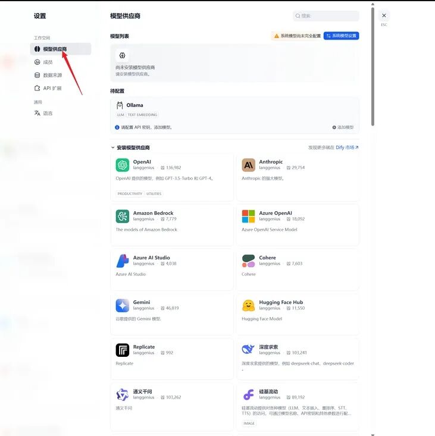Select the Gemini card title
Image resolution: width=435 pixels, height=436 pixels.
coord(141,302)
